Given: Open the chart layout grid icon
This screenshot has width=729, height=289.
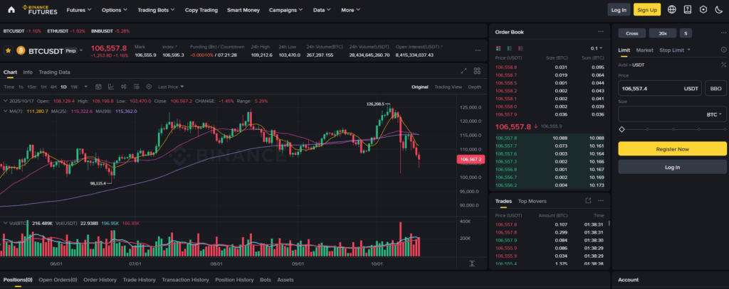Looking at the screenshot, I should pyautogui.click(x=478, y=71).
